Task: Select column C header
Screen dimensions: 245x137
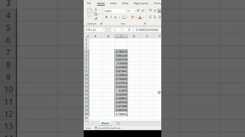Action: (x=121, y=36)
